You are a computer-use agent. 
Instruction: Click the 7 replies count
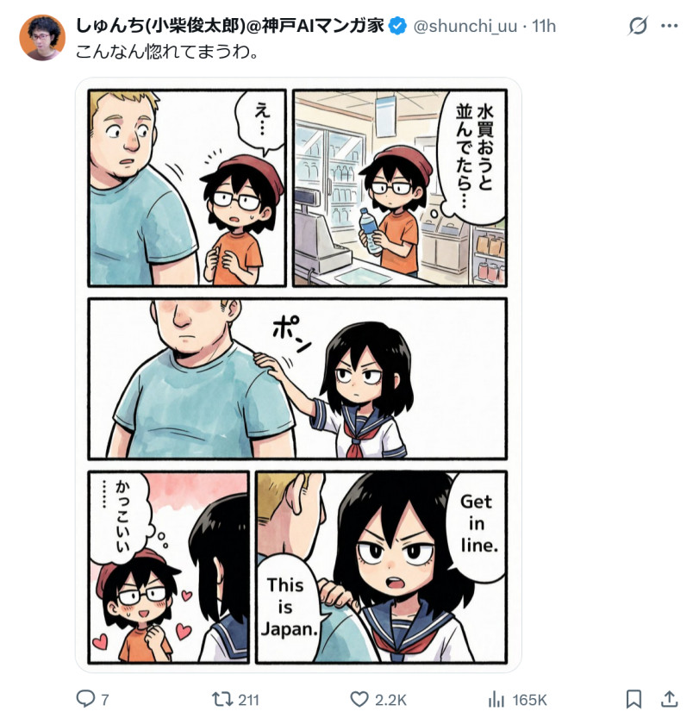click(105, 700)
